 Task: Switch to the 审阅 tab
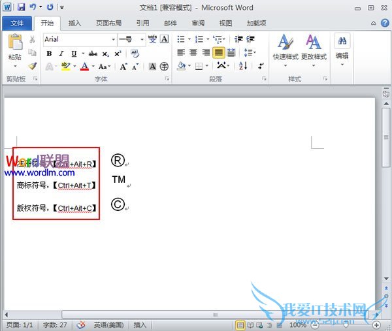[x=198, y=24]
